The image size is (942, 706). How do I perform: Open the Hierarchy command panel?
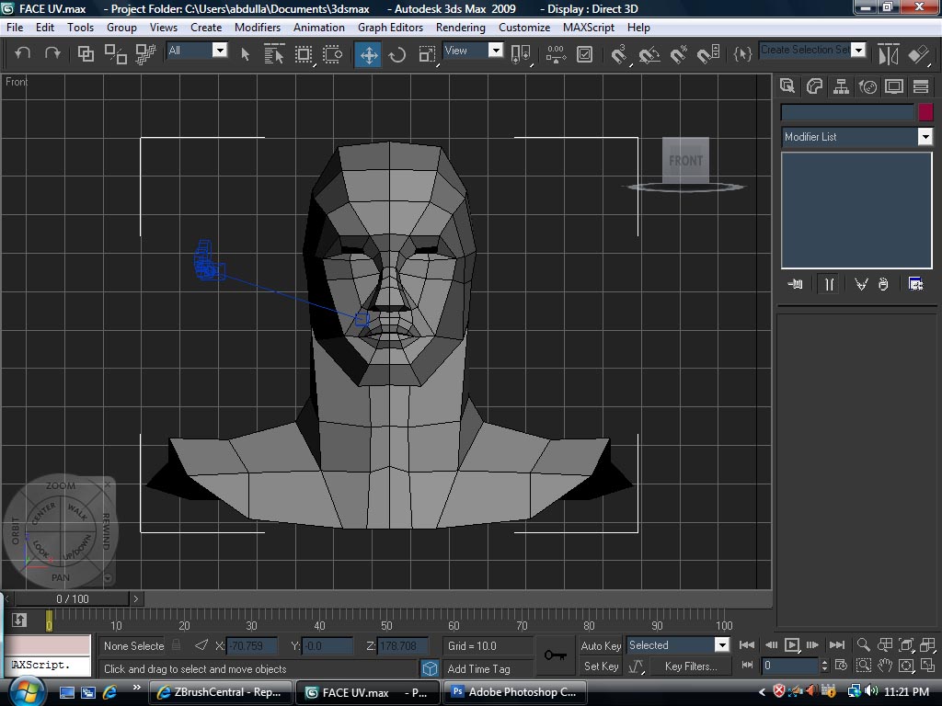(x=841, y=87)
